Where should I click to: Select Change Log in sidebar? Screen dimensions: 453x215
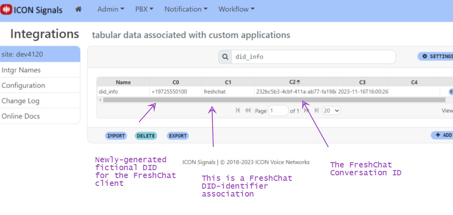point(21,101)
